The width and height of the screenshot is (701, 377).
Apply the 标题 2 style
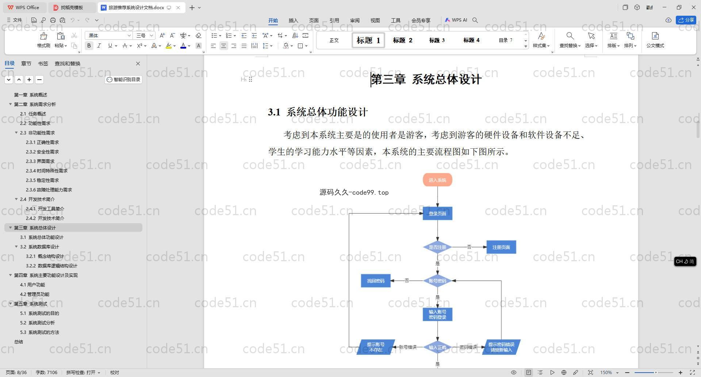click(x=402, y=40)
